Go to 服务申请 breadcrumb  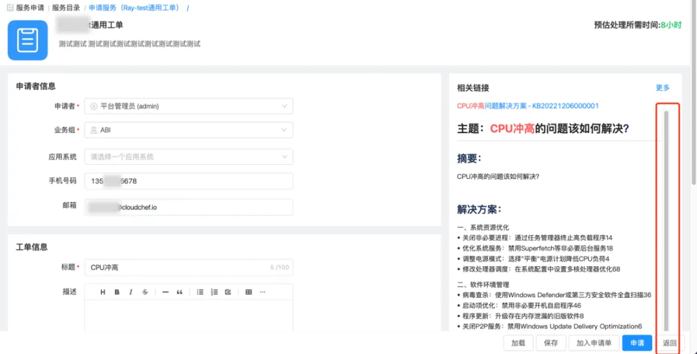[30, 8]
